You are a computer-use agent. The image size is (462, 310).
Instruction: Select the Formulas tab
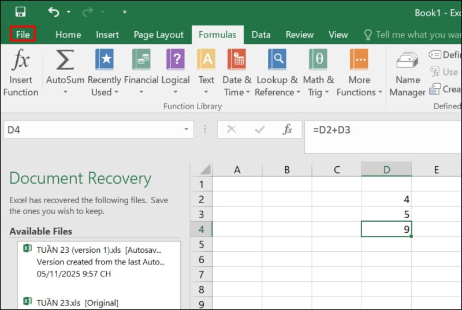pos(218,35)
